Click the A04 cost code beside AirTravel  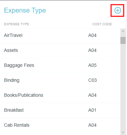click(x=92, y=35)
